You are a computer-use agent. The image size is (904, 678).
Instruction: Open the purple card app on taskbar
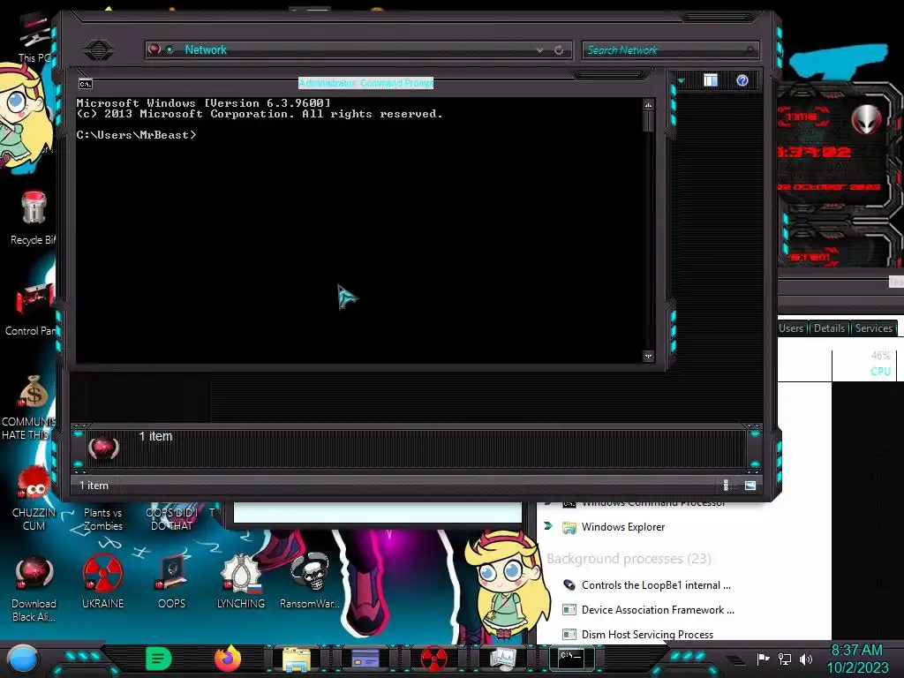[x=365, y=659]
